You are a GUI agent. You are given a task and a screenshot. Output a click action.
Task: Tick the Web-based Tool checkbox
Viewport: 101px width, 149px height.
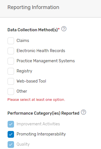11,81
